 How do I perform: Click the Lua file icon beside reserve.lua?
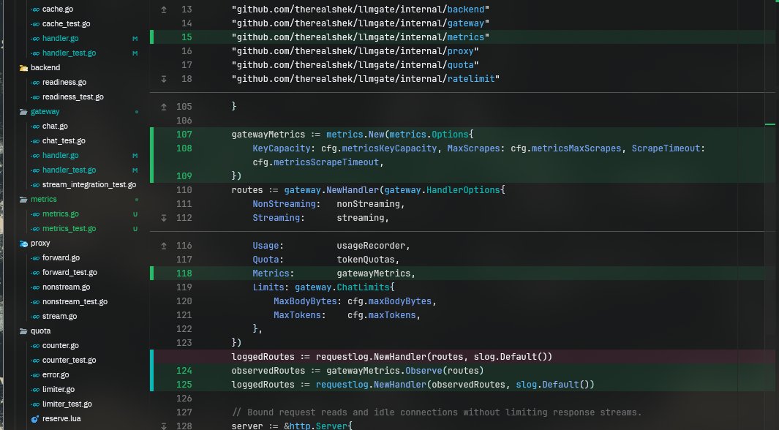[35, 419]
